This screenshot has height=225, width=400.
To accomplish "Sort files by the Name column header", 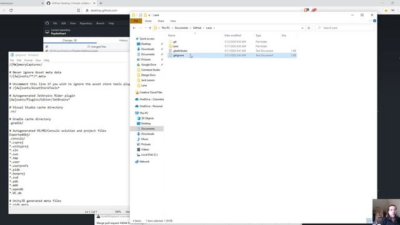I will click(x=172, y=36).
